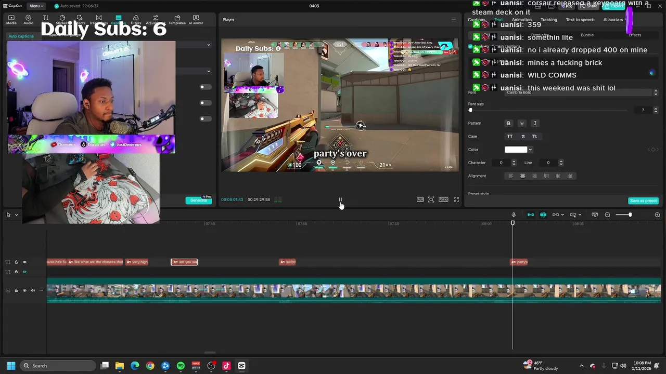Expand the linkage dropdown in the timeline toolbar
Viewport: 666px width, 374px height.
[x=562, y=215]
